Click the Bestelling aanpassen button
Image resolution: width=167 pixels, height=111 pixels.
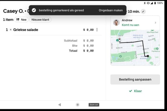click(135, 79)
